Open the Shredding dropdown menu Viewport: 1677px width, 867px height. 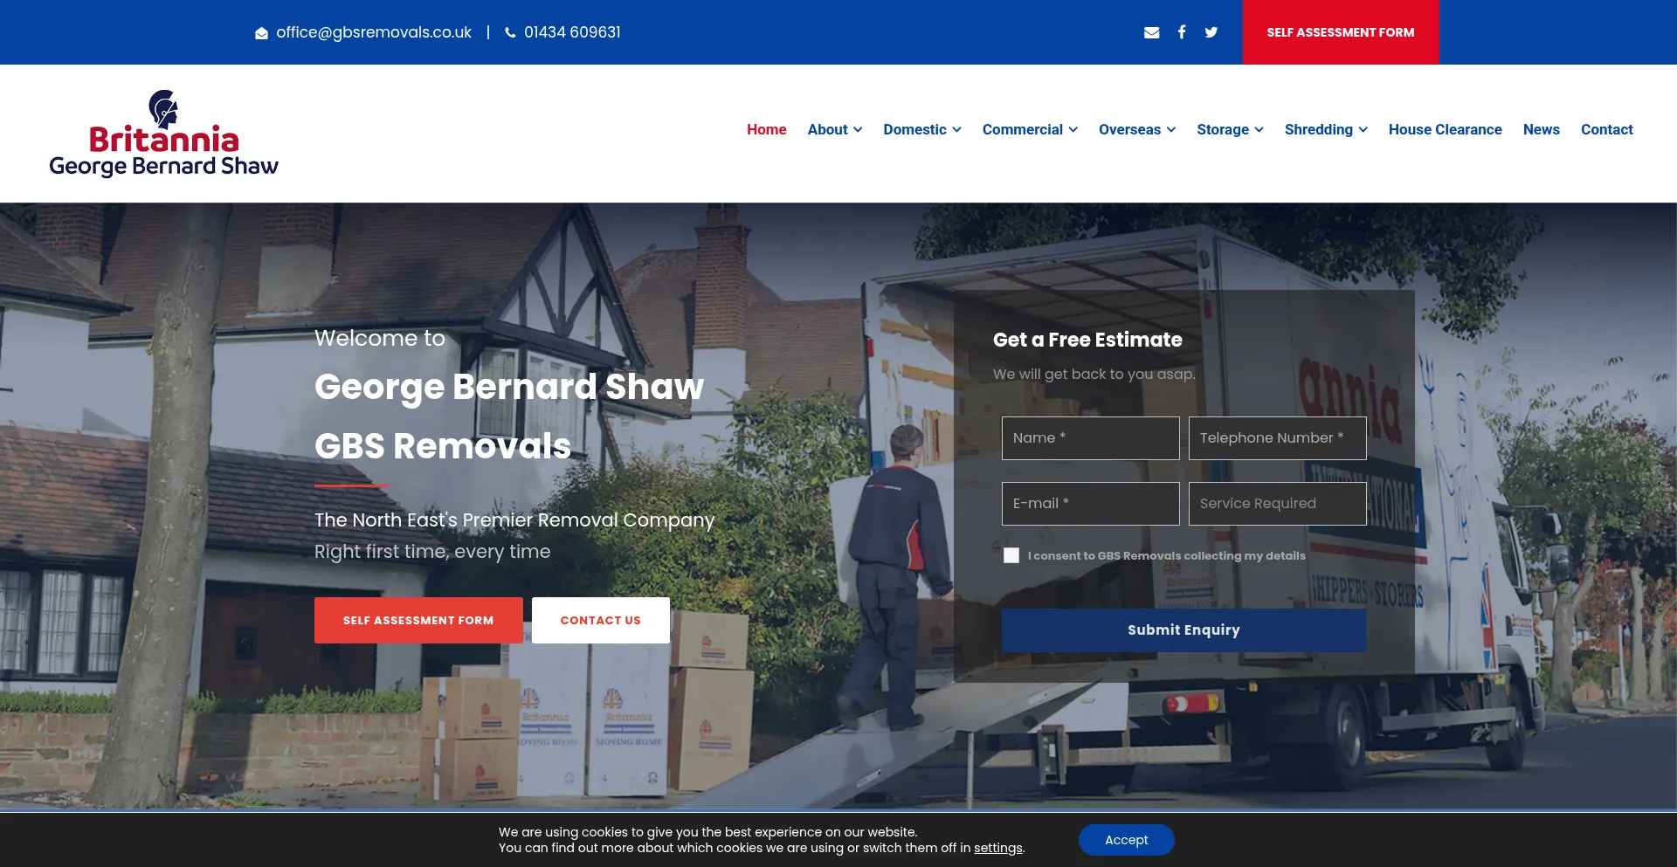[1325, 129]
